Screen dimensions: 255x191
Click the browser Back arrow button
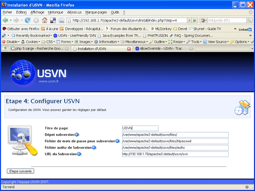6,20
